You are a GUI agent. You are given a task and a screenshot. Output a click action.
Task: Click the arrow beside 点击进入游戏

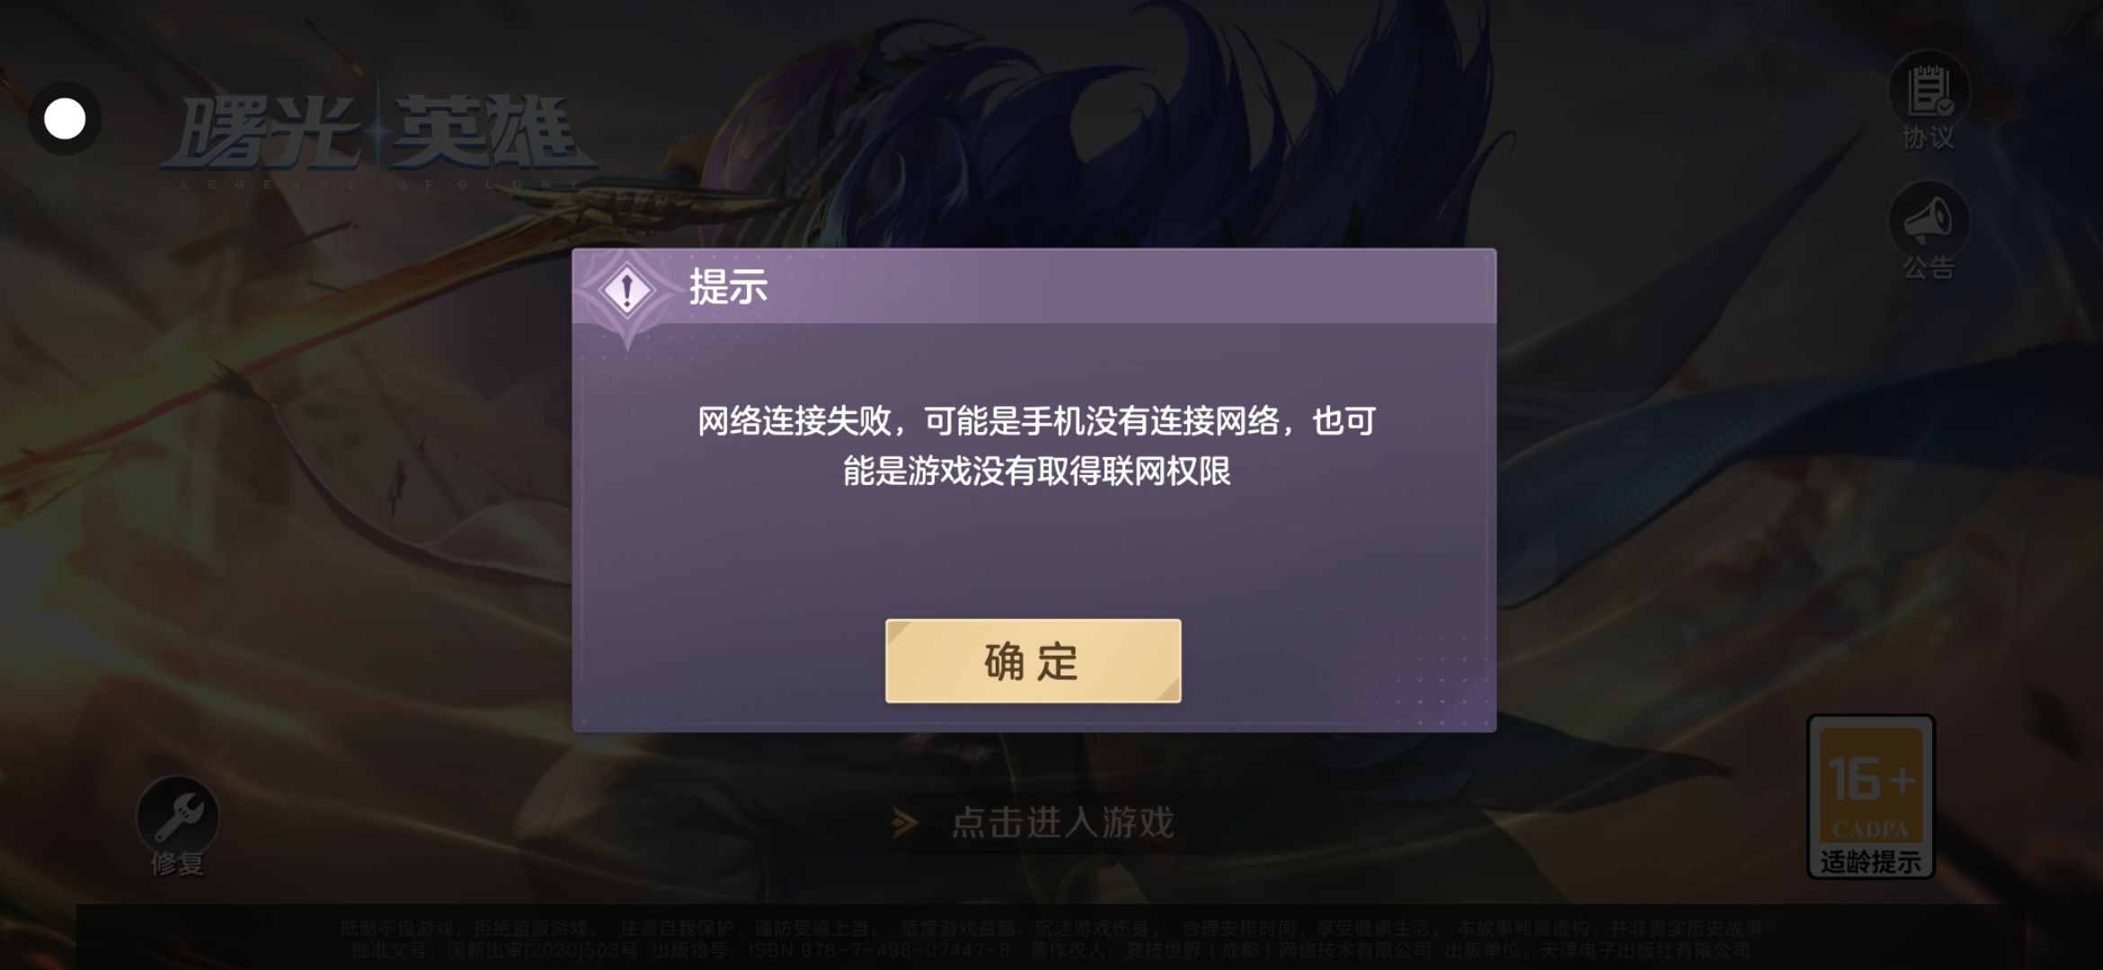click(x=905, y=823)
